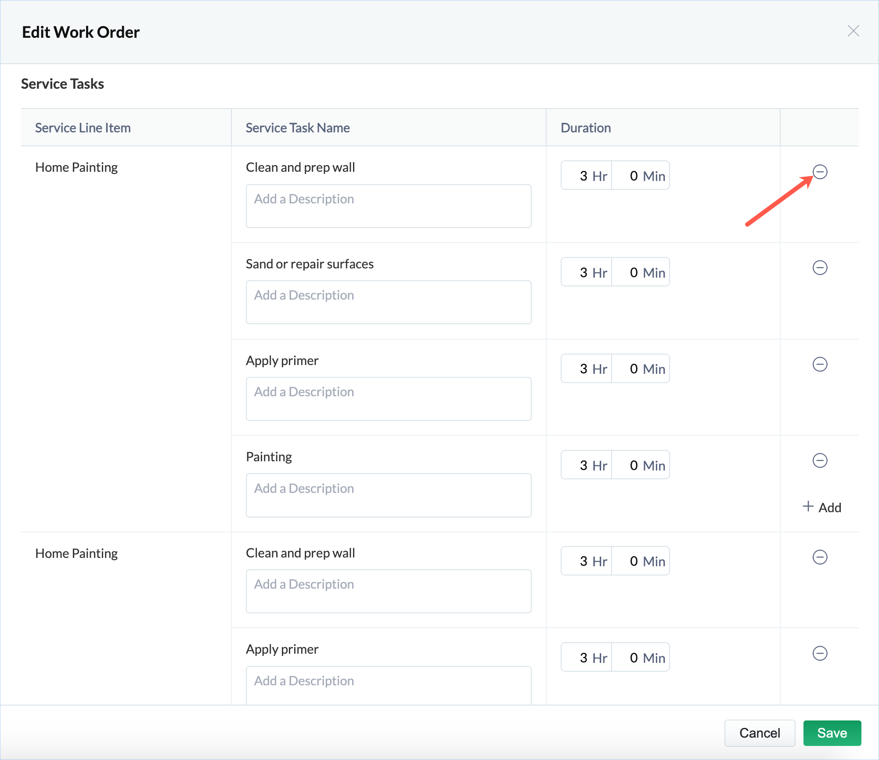879x760 pixels.
Task: Click description field under Sand or repair surfaces
Action: pyautogui.click(x=388, y=302)
